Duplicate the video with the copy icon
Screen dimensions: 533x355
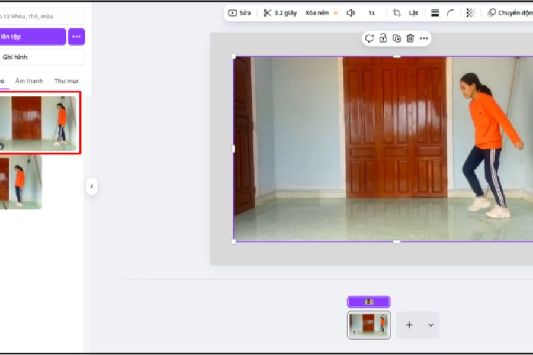click(397, 38)
